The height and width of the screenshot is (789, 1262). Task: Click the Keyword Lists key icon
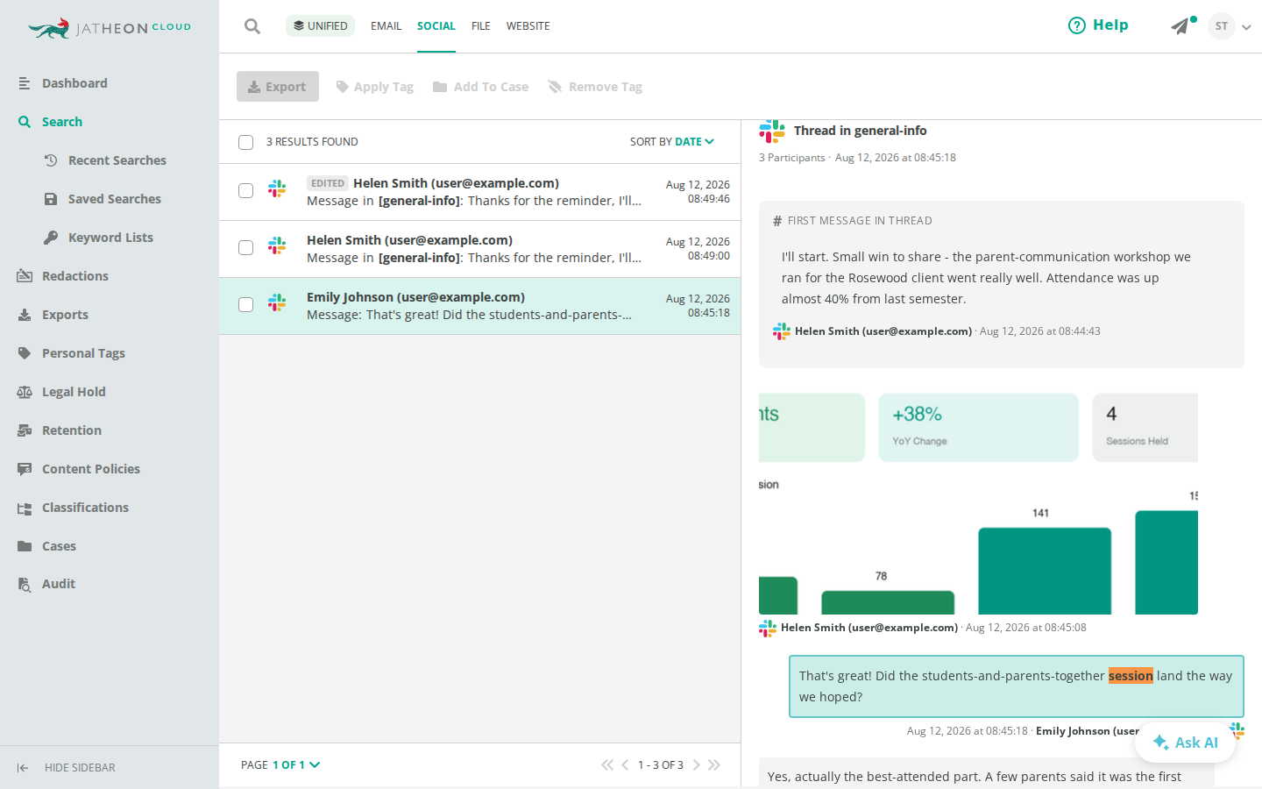[51, 238]
